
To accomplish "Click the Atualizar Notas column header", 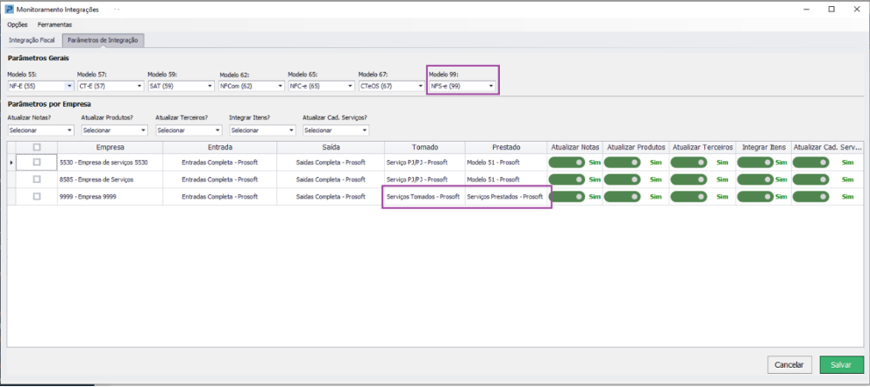I will tap(574, 147).
